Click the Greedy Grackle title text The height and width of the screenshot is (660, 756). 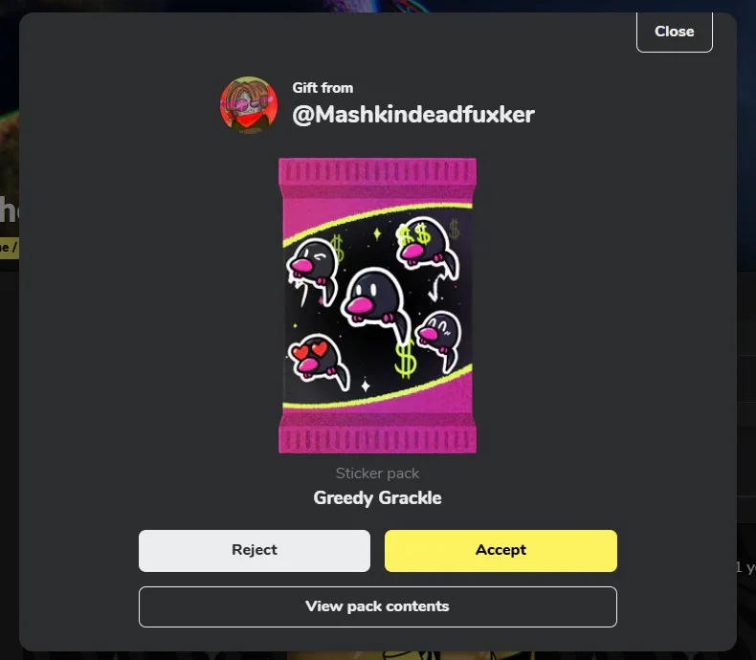[377, 498]
